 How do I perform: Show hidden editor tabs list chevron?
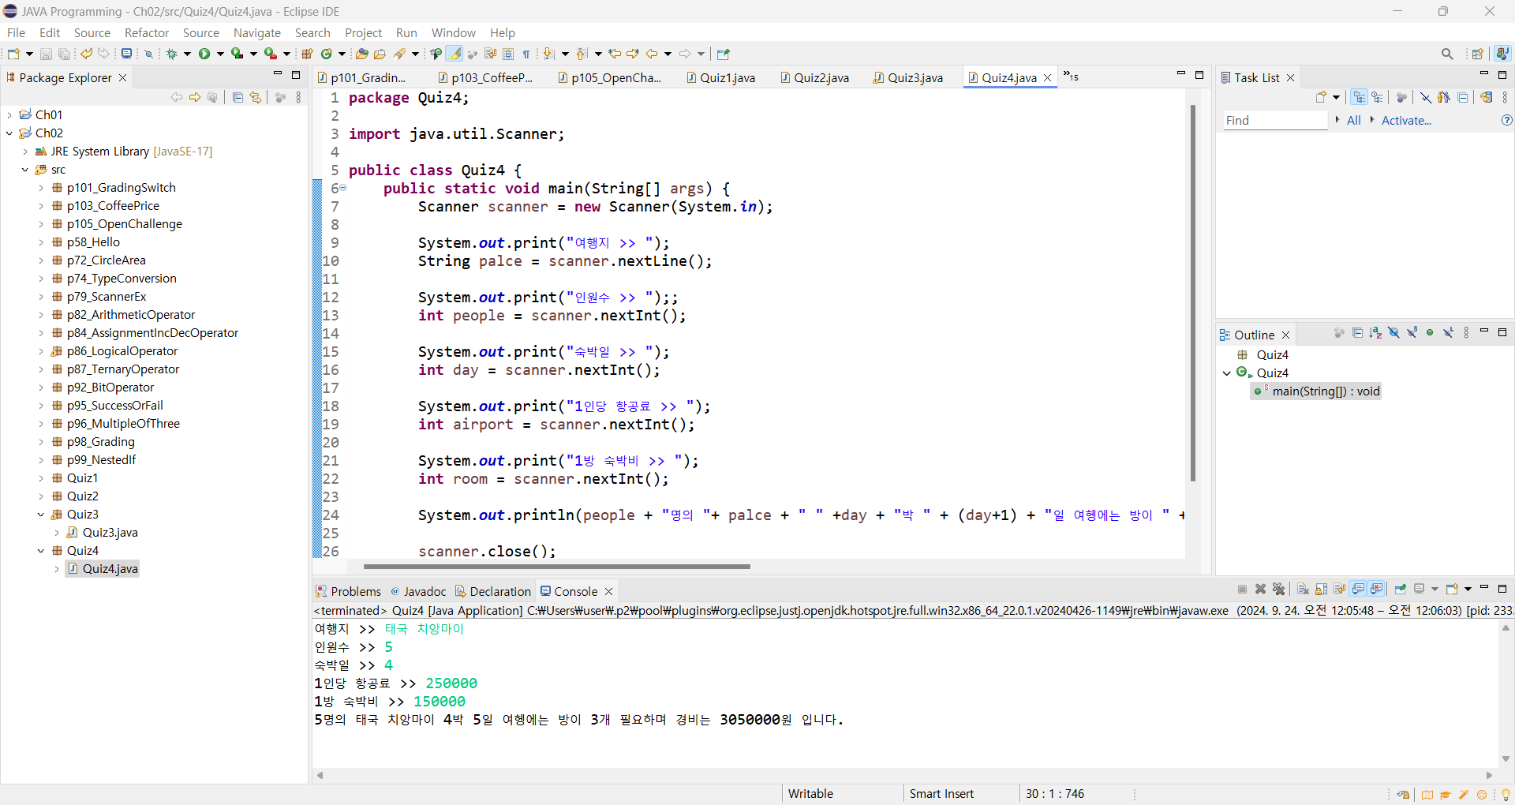[x=1071, y=76]
